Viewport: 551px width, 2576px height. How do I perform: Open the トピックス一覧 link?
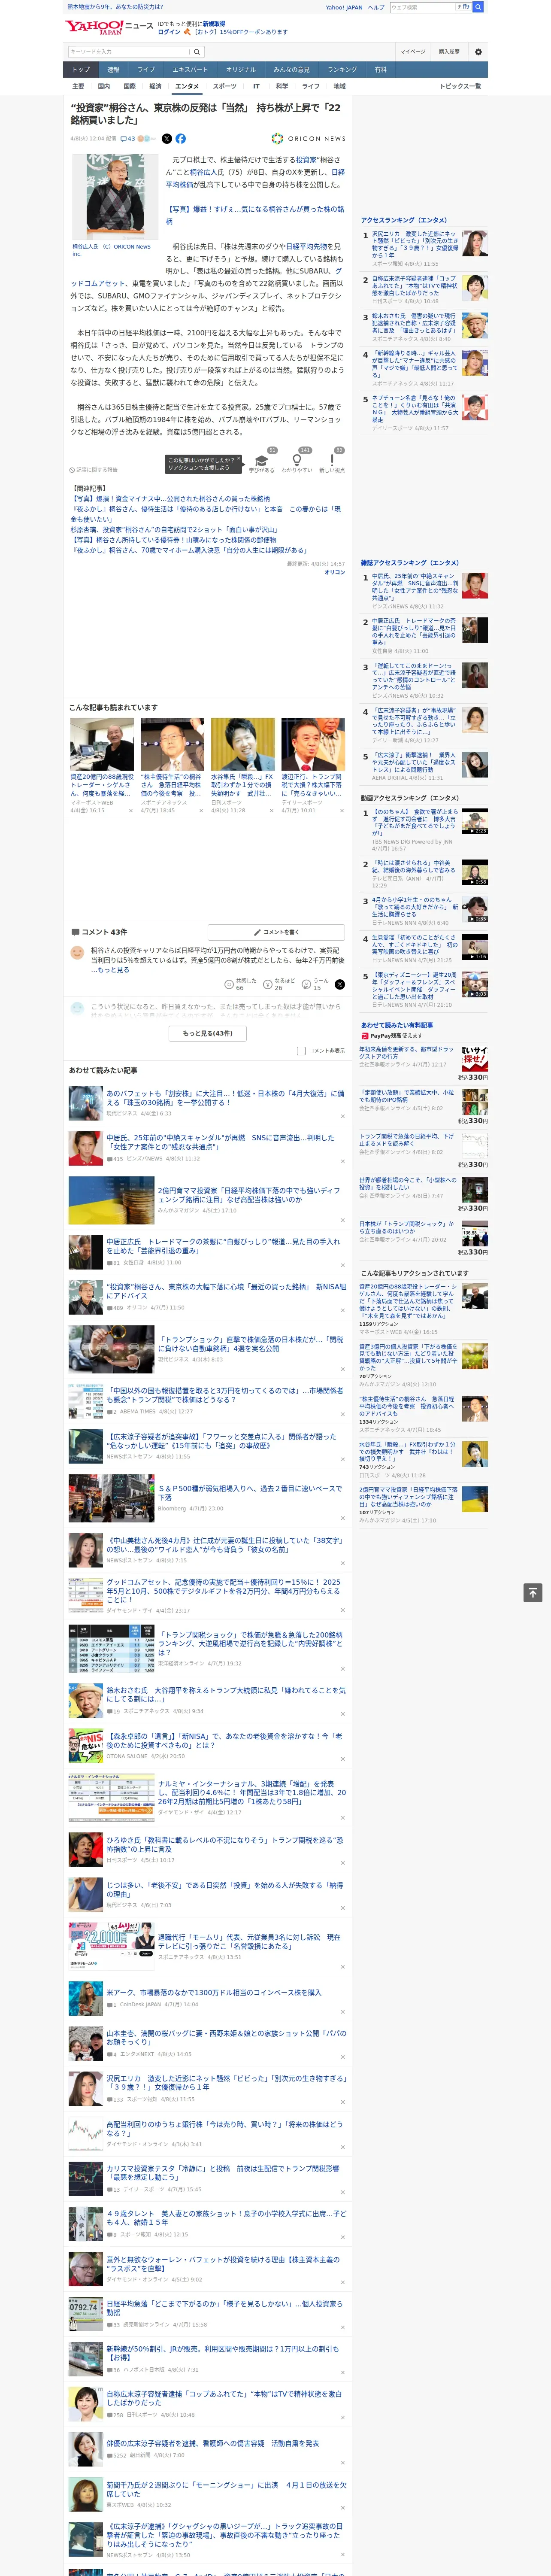(460, 86)
